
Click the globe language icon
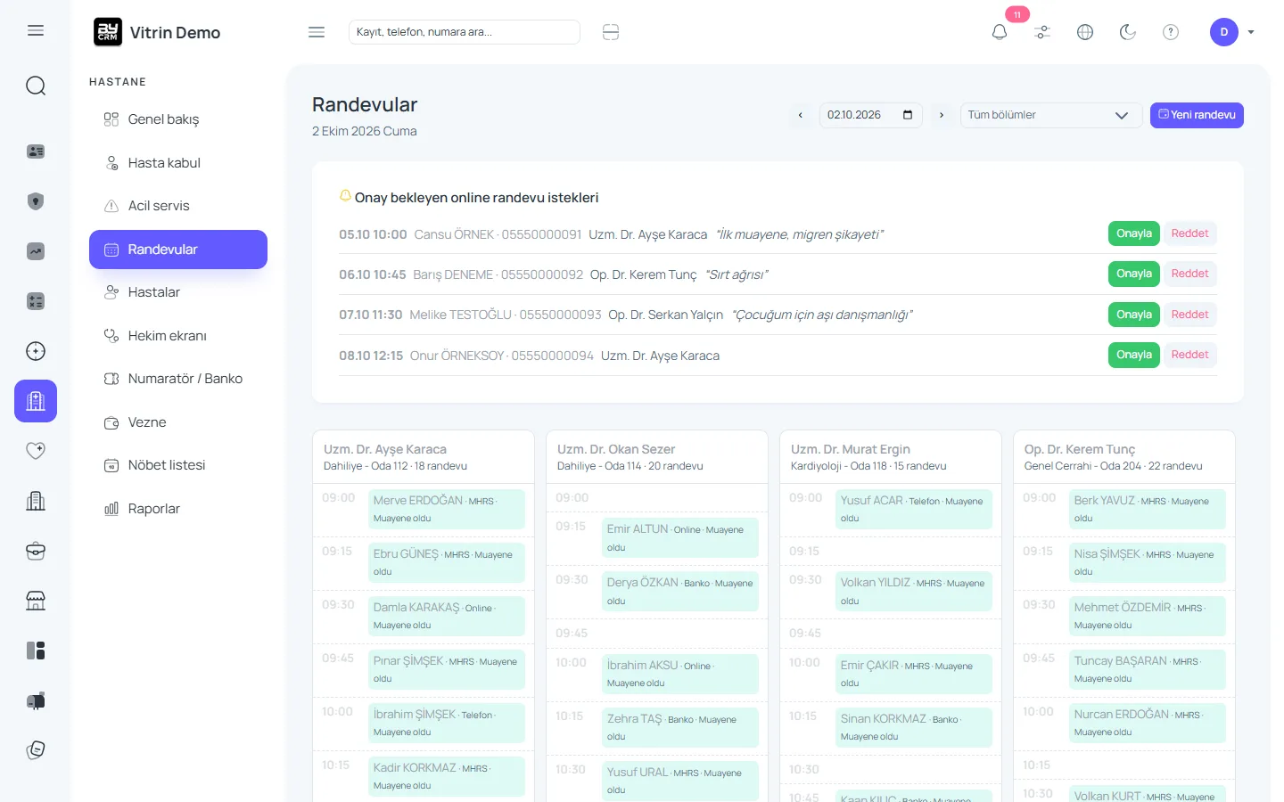pos(1085,32)
